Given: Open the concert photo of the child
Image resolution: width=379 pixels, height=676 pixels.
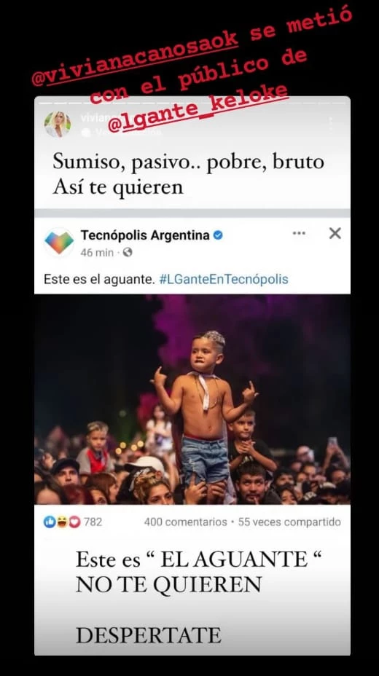Looking at the screenshot, I should click(x=192, y=400).
